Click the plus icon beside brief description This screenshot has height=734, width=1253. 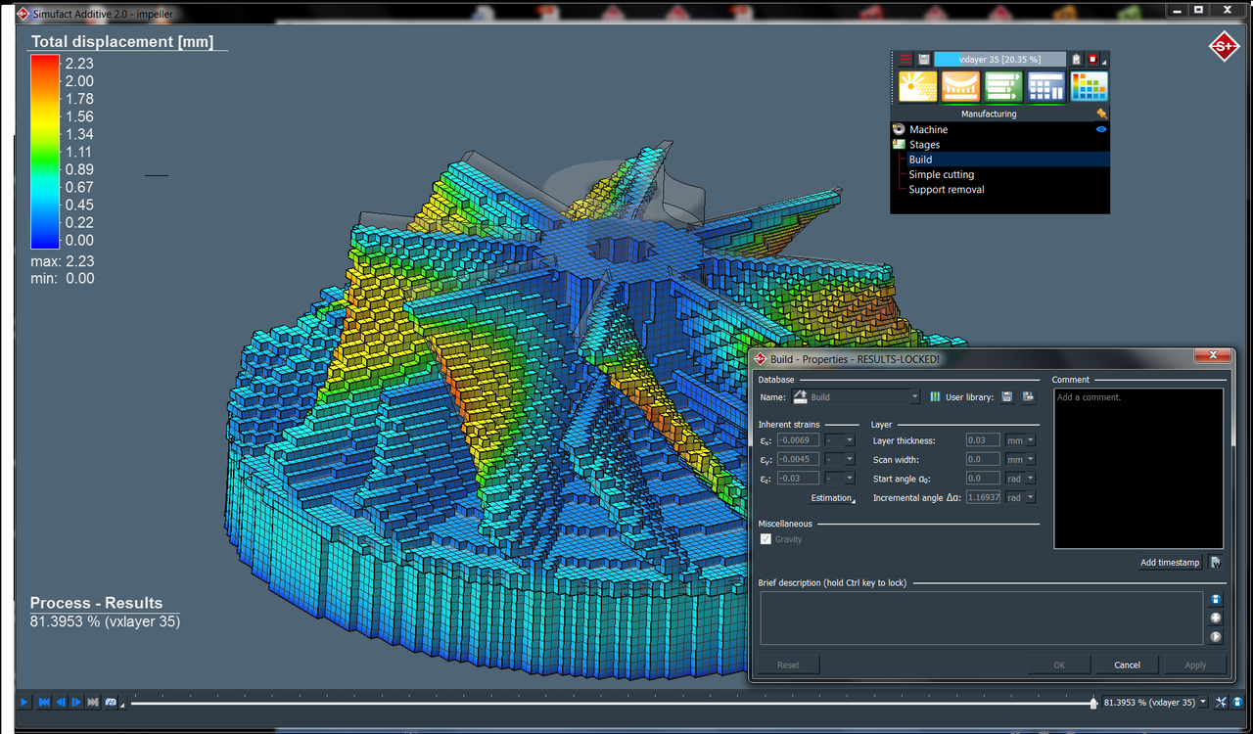click(1216, 619)
